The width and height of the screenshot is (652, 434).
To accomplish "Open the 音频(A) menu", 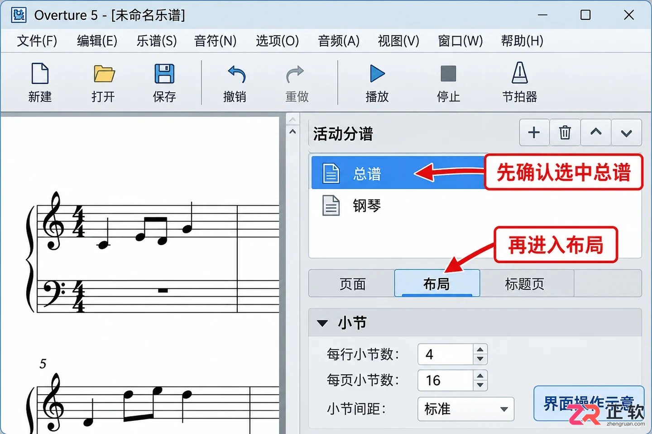I will pyautogui.click(x=339, y=41).
